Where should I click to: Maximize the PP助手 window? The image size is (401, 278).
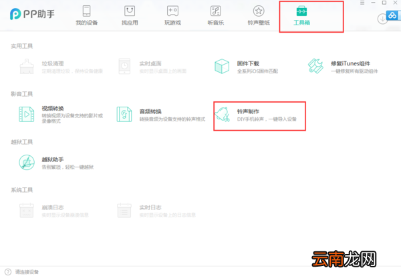(x=384, y=3)
